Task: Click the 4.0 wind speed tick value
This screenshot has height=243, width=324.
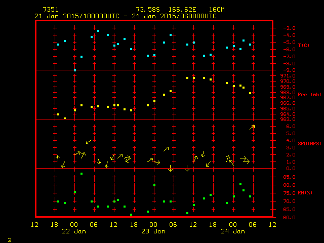Action: [291, 141]
